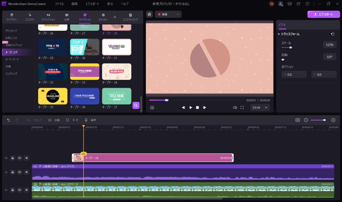Hide track 02 with eye icon
This screenshot has height=202, width=342.
tap(19, 172)
